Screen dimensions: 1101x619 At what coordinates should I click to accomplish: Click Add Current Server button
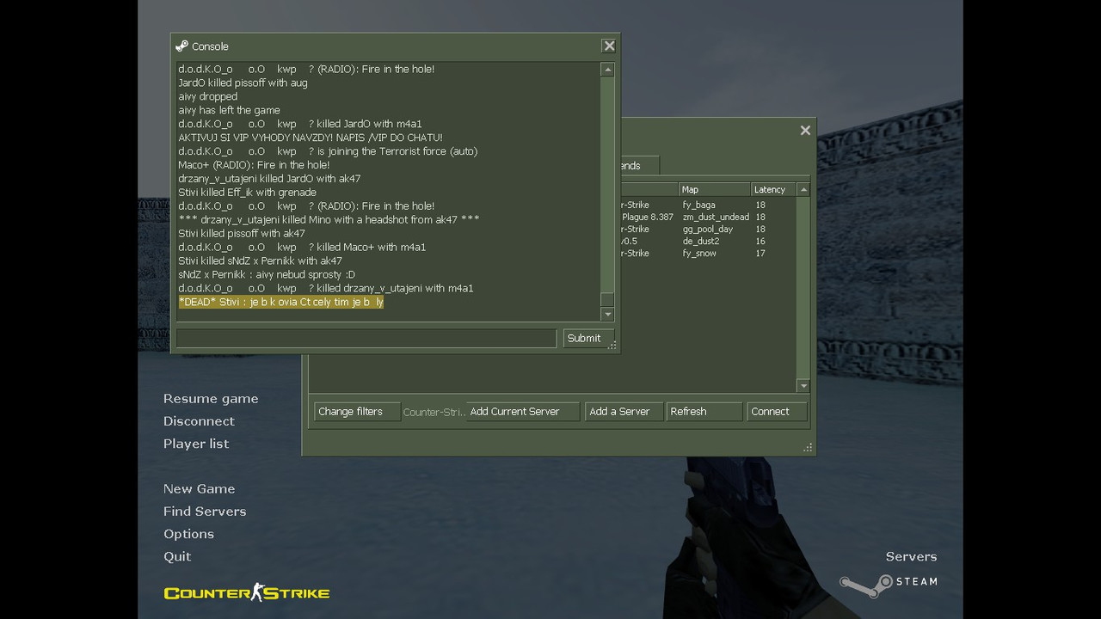[522, 412]
